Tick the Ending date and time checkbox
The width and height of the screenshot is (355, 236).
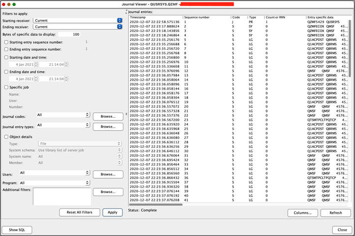[6, 72]
